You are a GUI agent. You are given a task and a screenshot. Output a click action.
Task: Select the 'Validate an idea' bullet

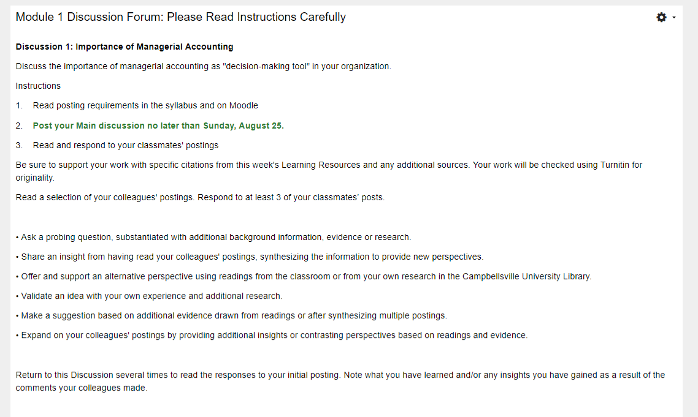tap(149, 296)
